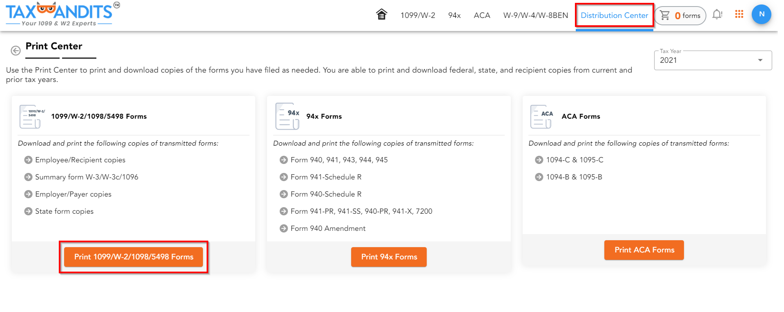Click the back arrow beside Print Center

[x=16, y=51]
